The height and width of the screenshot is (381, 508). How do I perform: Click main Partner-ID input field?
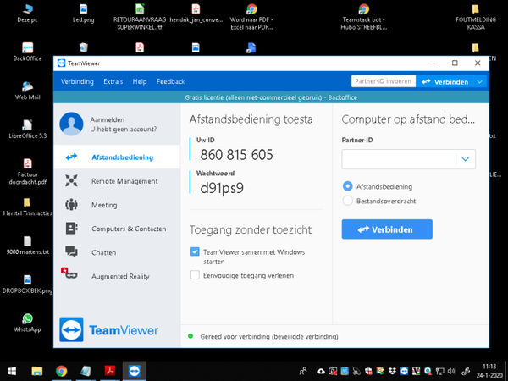[399, 159]
